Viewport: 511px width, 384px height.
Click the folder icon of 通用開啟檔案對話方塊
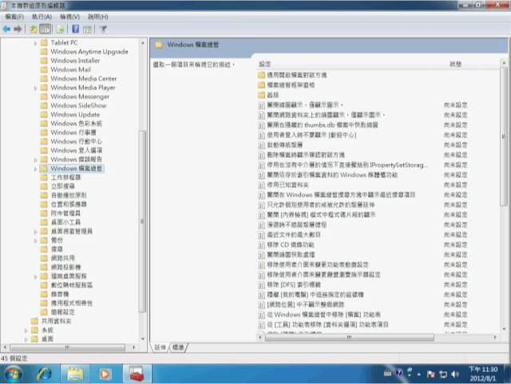tap(261, 75)
